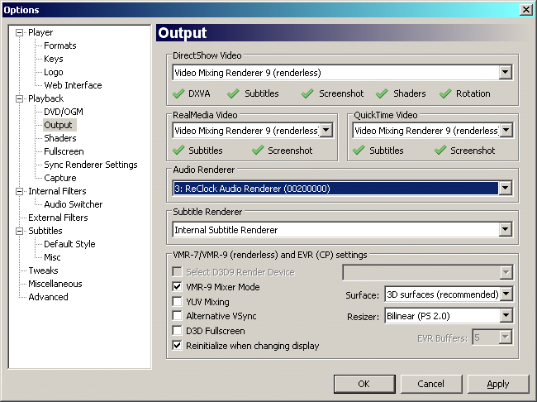Select Playback tree item label
Image resolution: width=537 pixels, height=402 pixels.
tap(46, 98)
